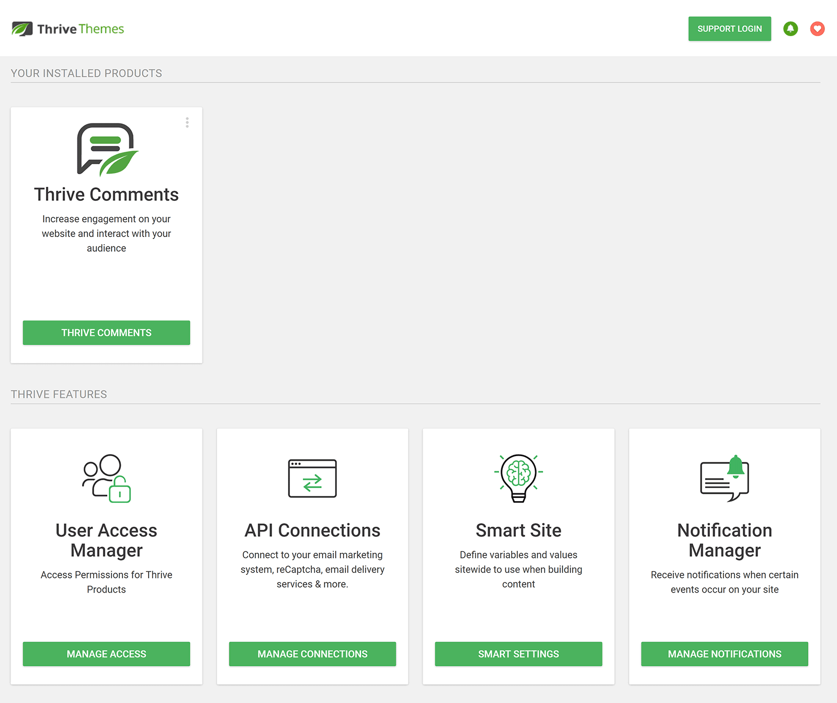The image size is (837, 703).
Task: Select the Notification Manager heading
Action: (x=725, y=540)
